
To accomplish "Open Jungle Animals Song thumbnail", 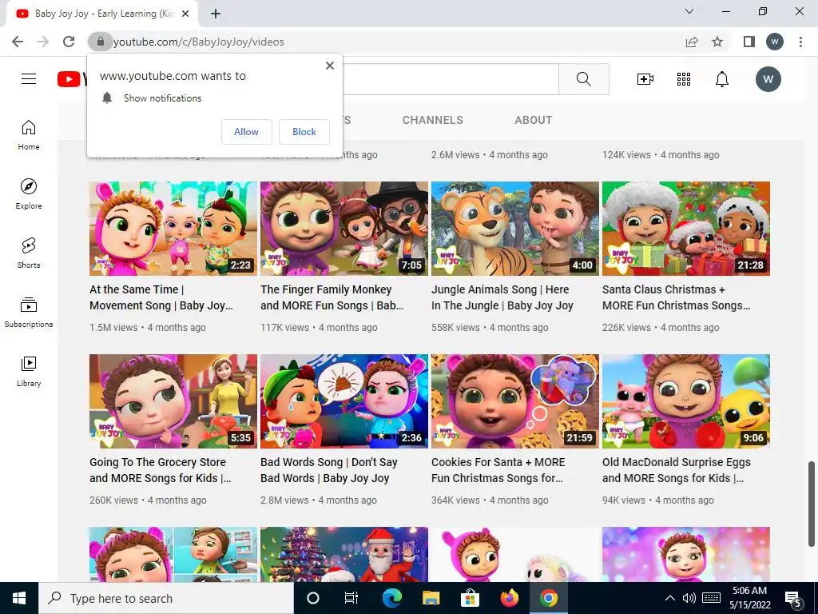I will (x=515, y=229).
